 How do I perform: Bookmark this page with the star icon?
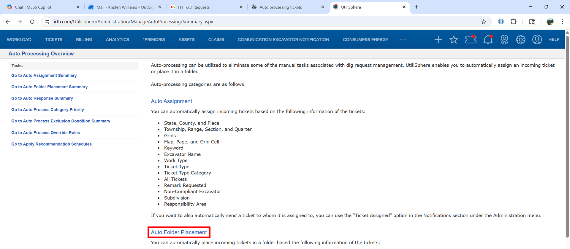pyautogui.click(x=484, y=22)
